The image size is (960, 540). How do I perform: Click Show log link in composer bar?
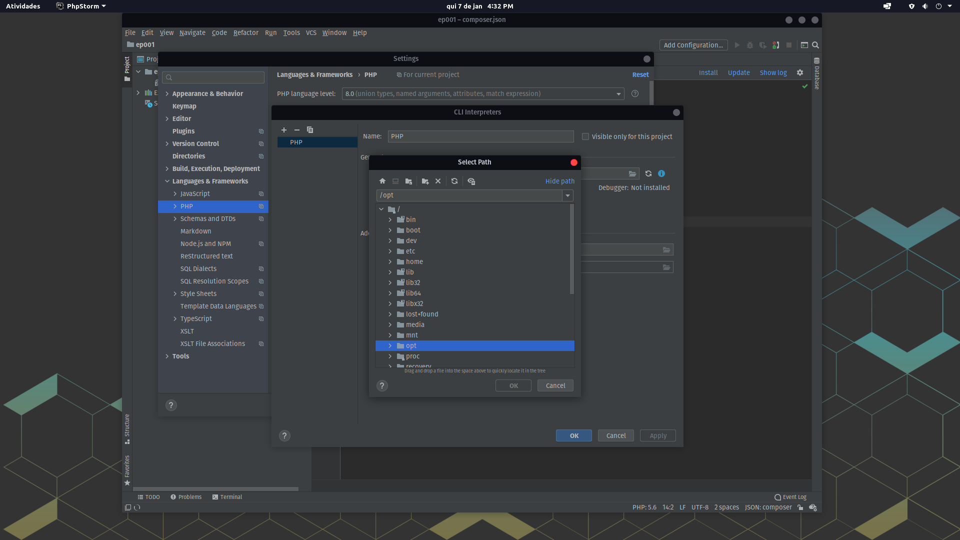tap(773, 72)
